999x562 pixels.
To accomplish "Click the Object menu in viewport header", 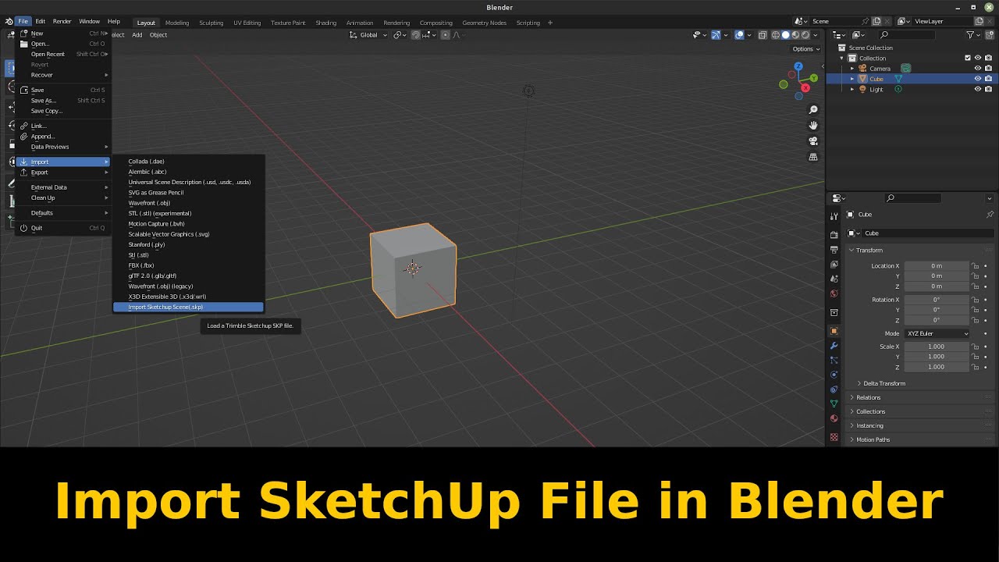I will click(x=158, y=35).
